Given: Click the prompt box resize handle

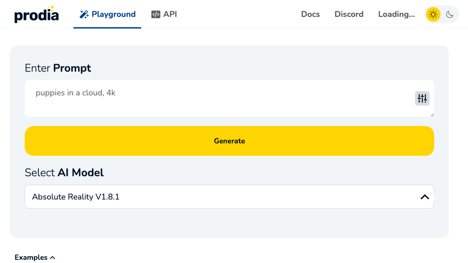Looking at the screenshot, I should click(x=432, y=115).
